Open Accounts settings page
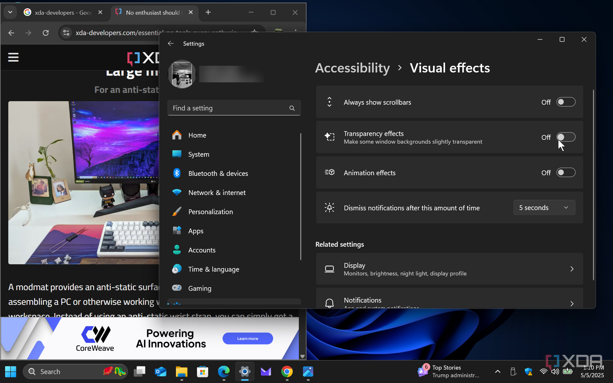 pos(234,250)
